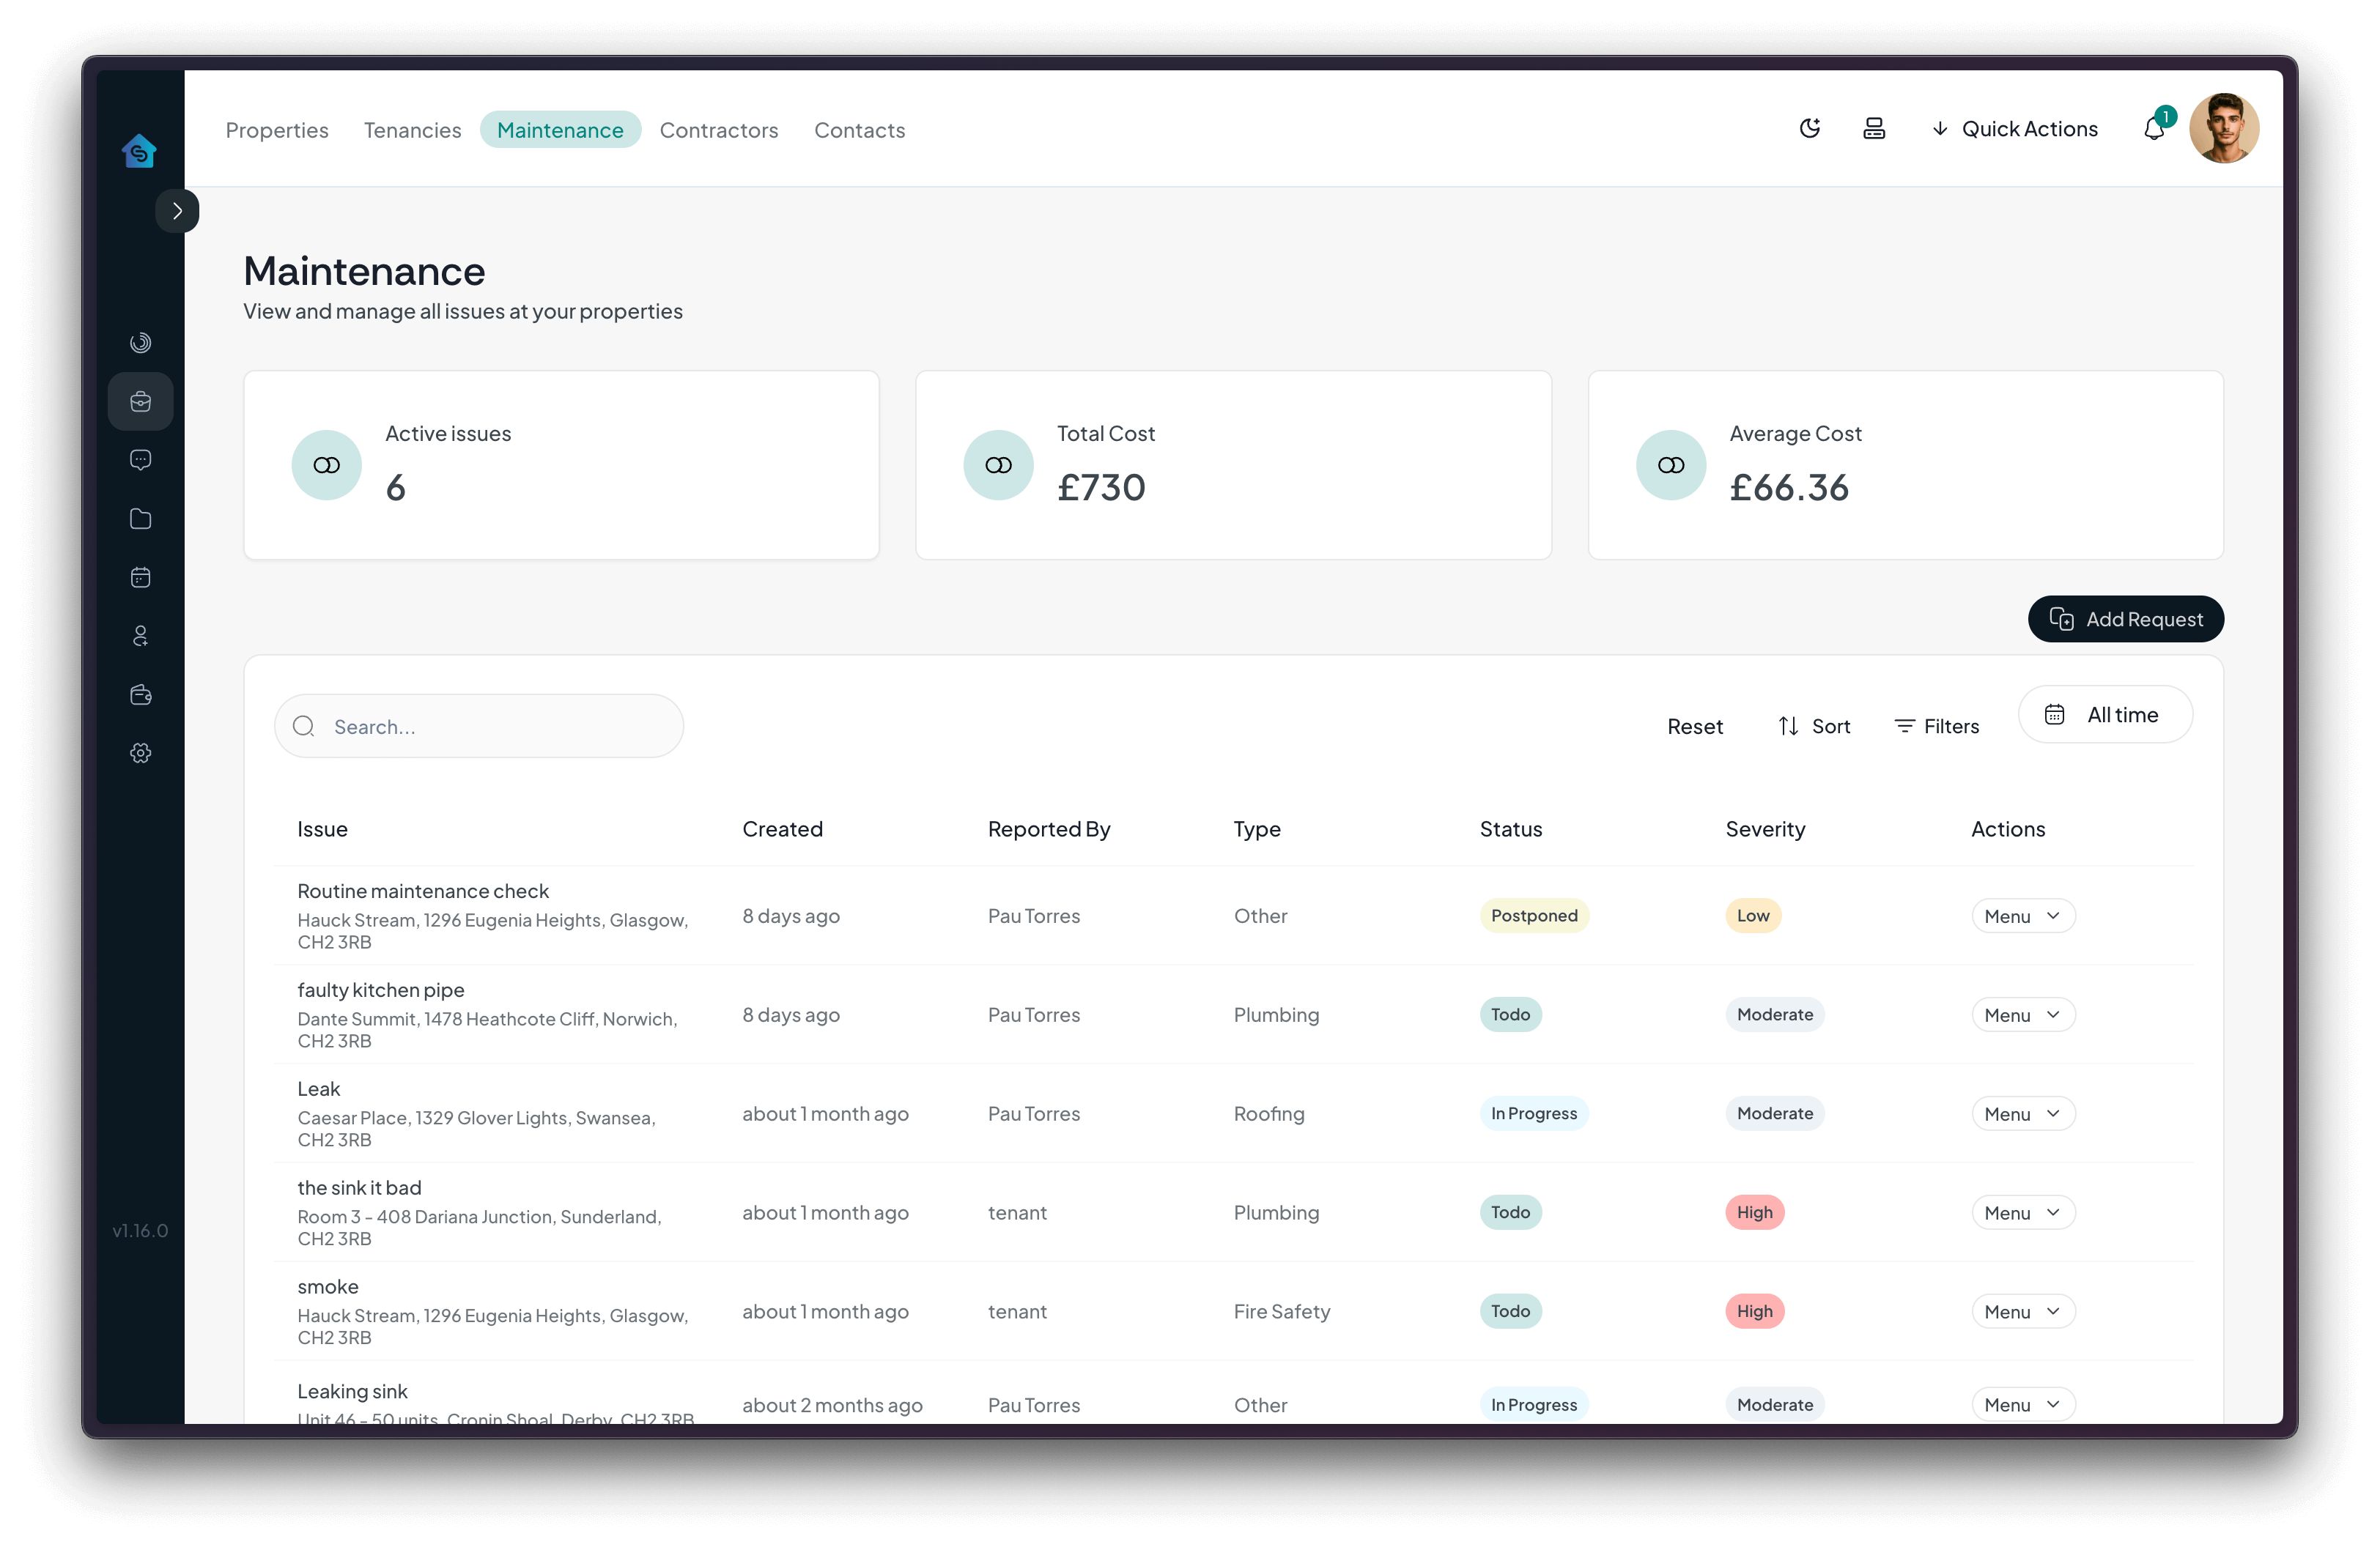
Task: Switch to the Contacts tab
Action: click(x=859, y=130)
